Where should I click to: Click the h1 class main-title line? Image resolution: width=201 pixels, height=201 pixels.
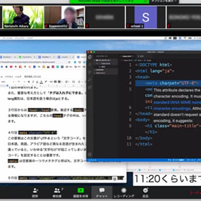(x=173, y=126)
